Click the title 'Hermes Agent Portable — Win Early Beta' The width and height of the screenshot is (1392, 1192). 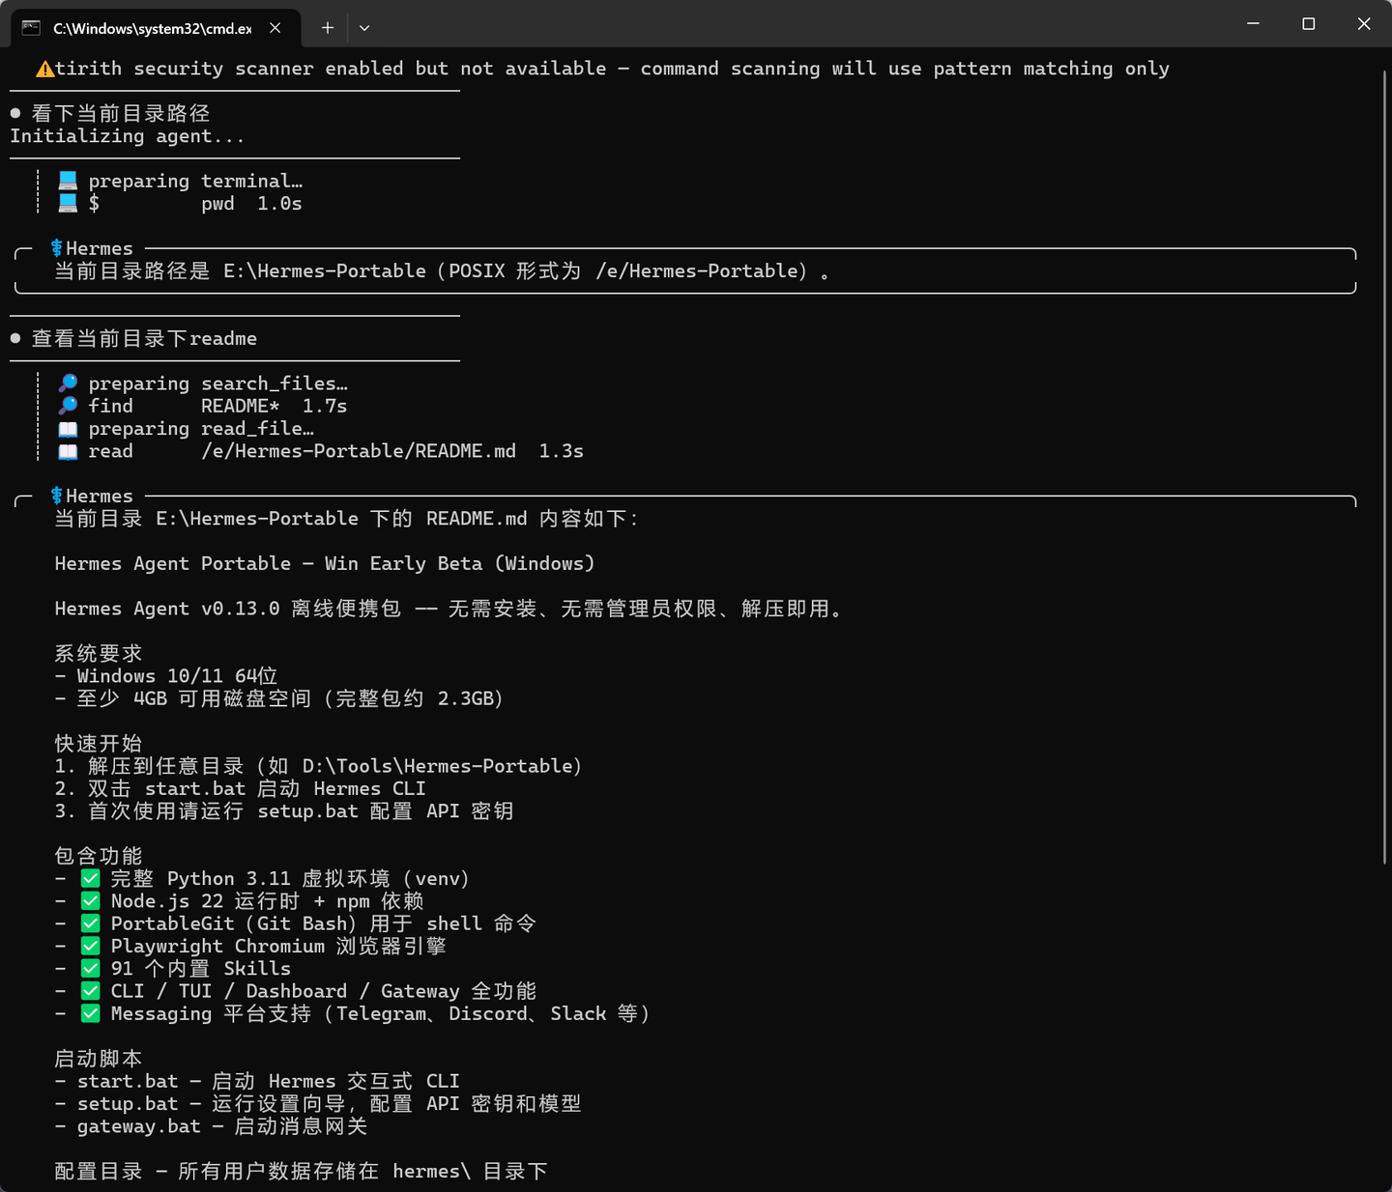click(269, 563)
